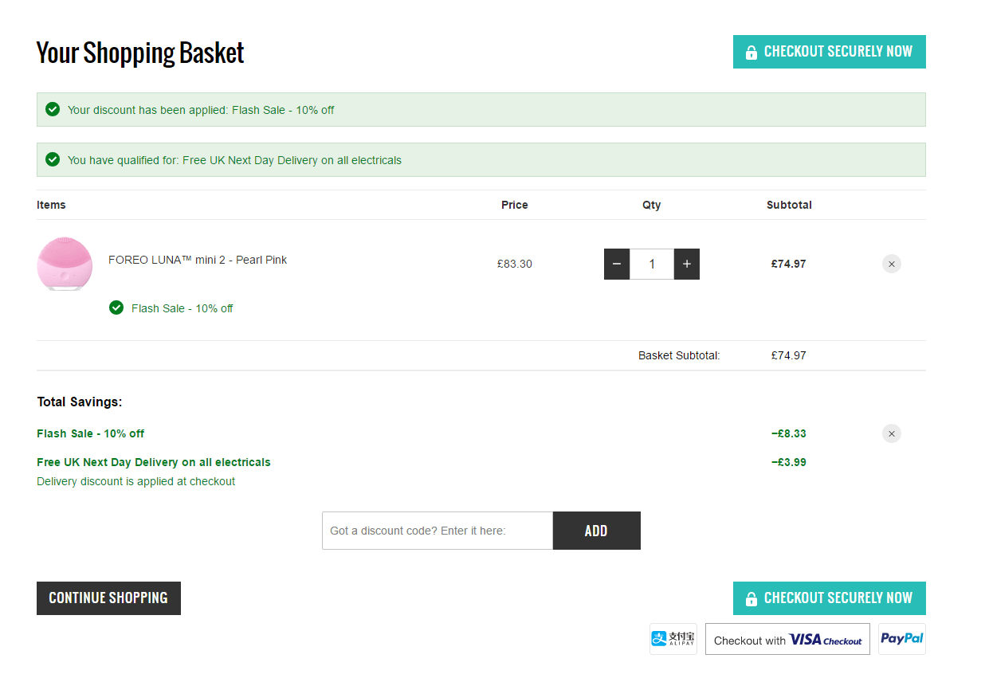Click checkmark icon beside item's Flash Sale label
Screen dimensions: 985x678
[x=116, y=308]
